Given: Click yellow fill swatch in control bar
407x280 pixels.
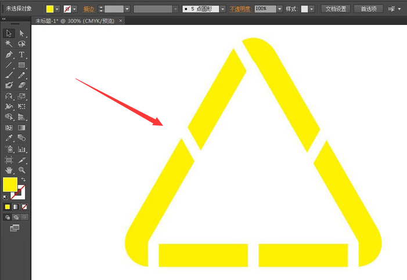Looking at the screenshot, I should [50, 9].
